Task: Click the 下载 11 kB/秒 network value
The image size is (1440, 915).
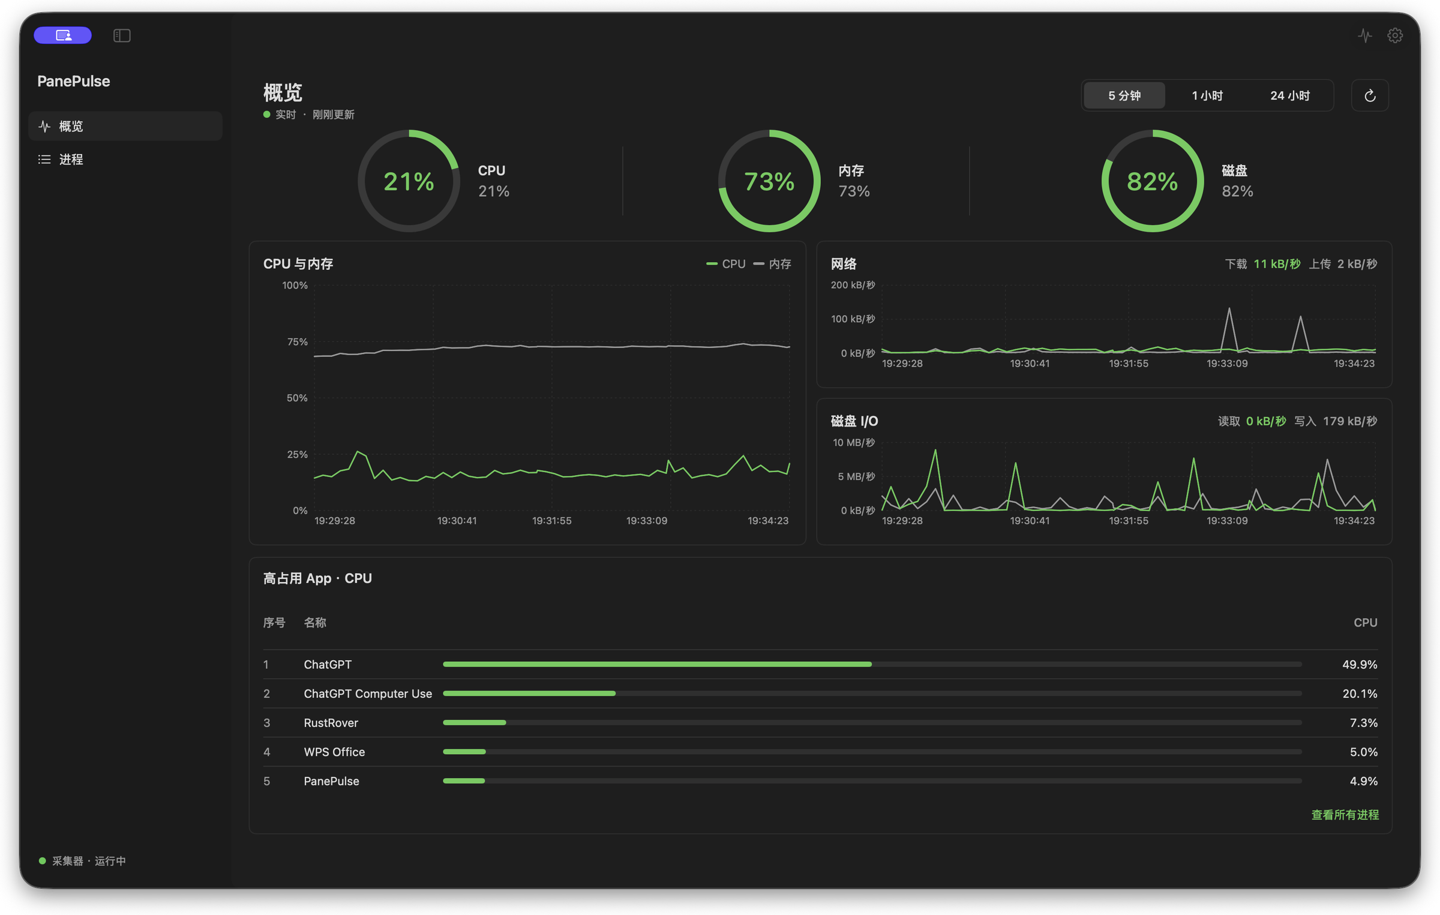Action: [x=1262, y=263]
